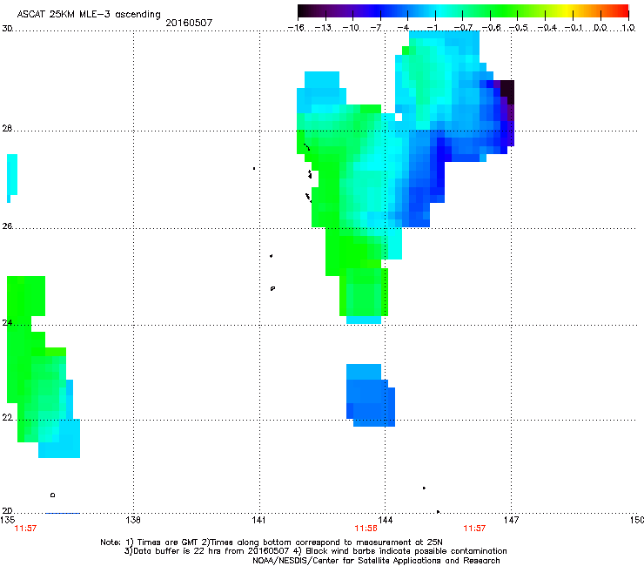Select the date 20160507 below the title
Screen dimensions: 644x566
click(189, 23)
